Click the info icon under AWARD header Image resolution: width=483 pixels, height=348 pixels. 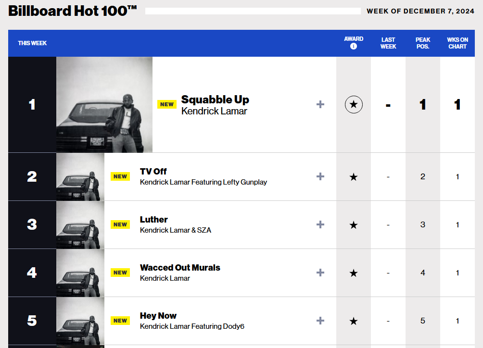(x=353, y=46)
